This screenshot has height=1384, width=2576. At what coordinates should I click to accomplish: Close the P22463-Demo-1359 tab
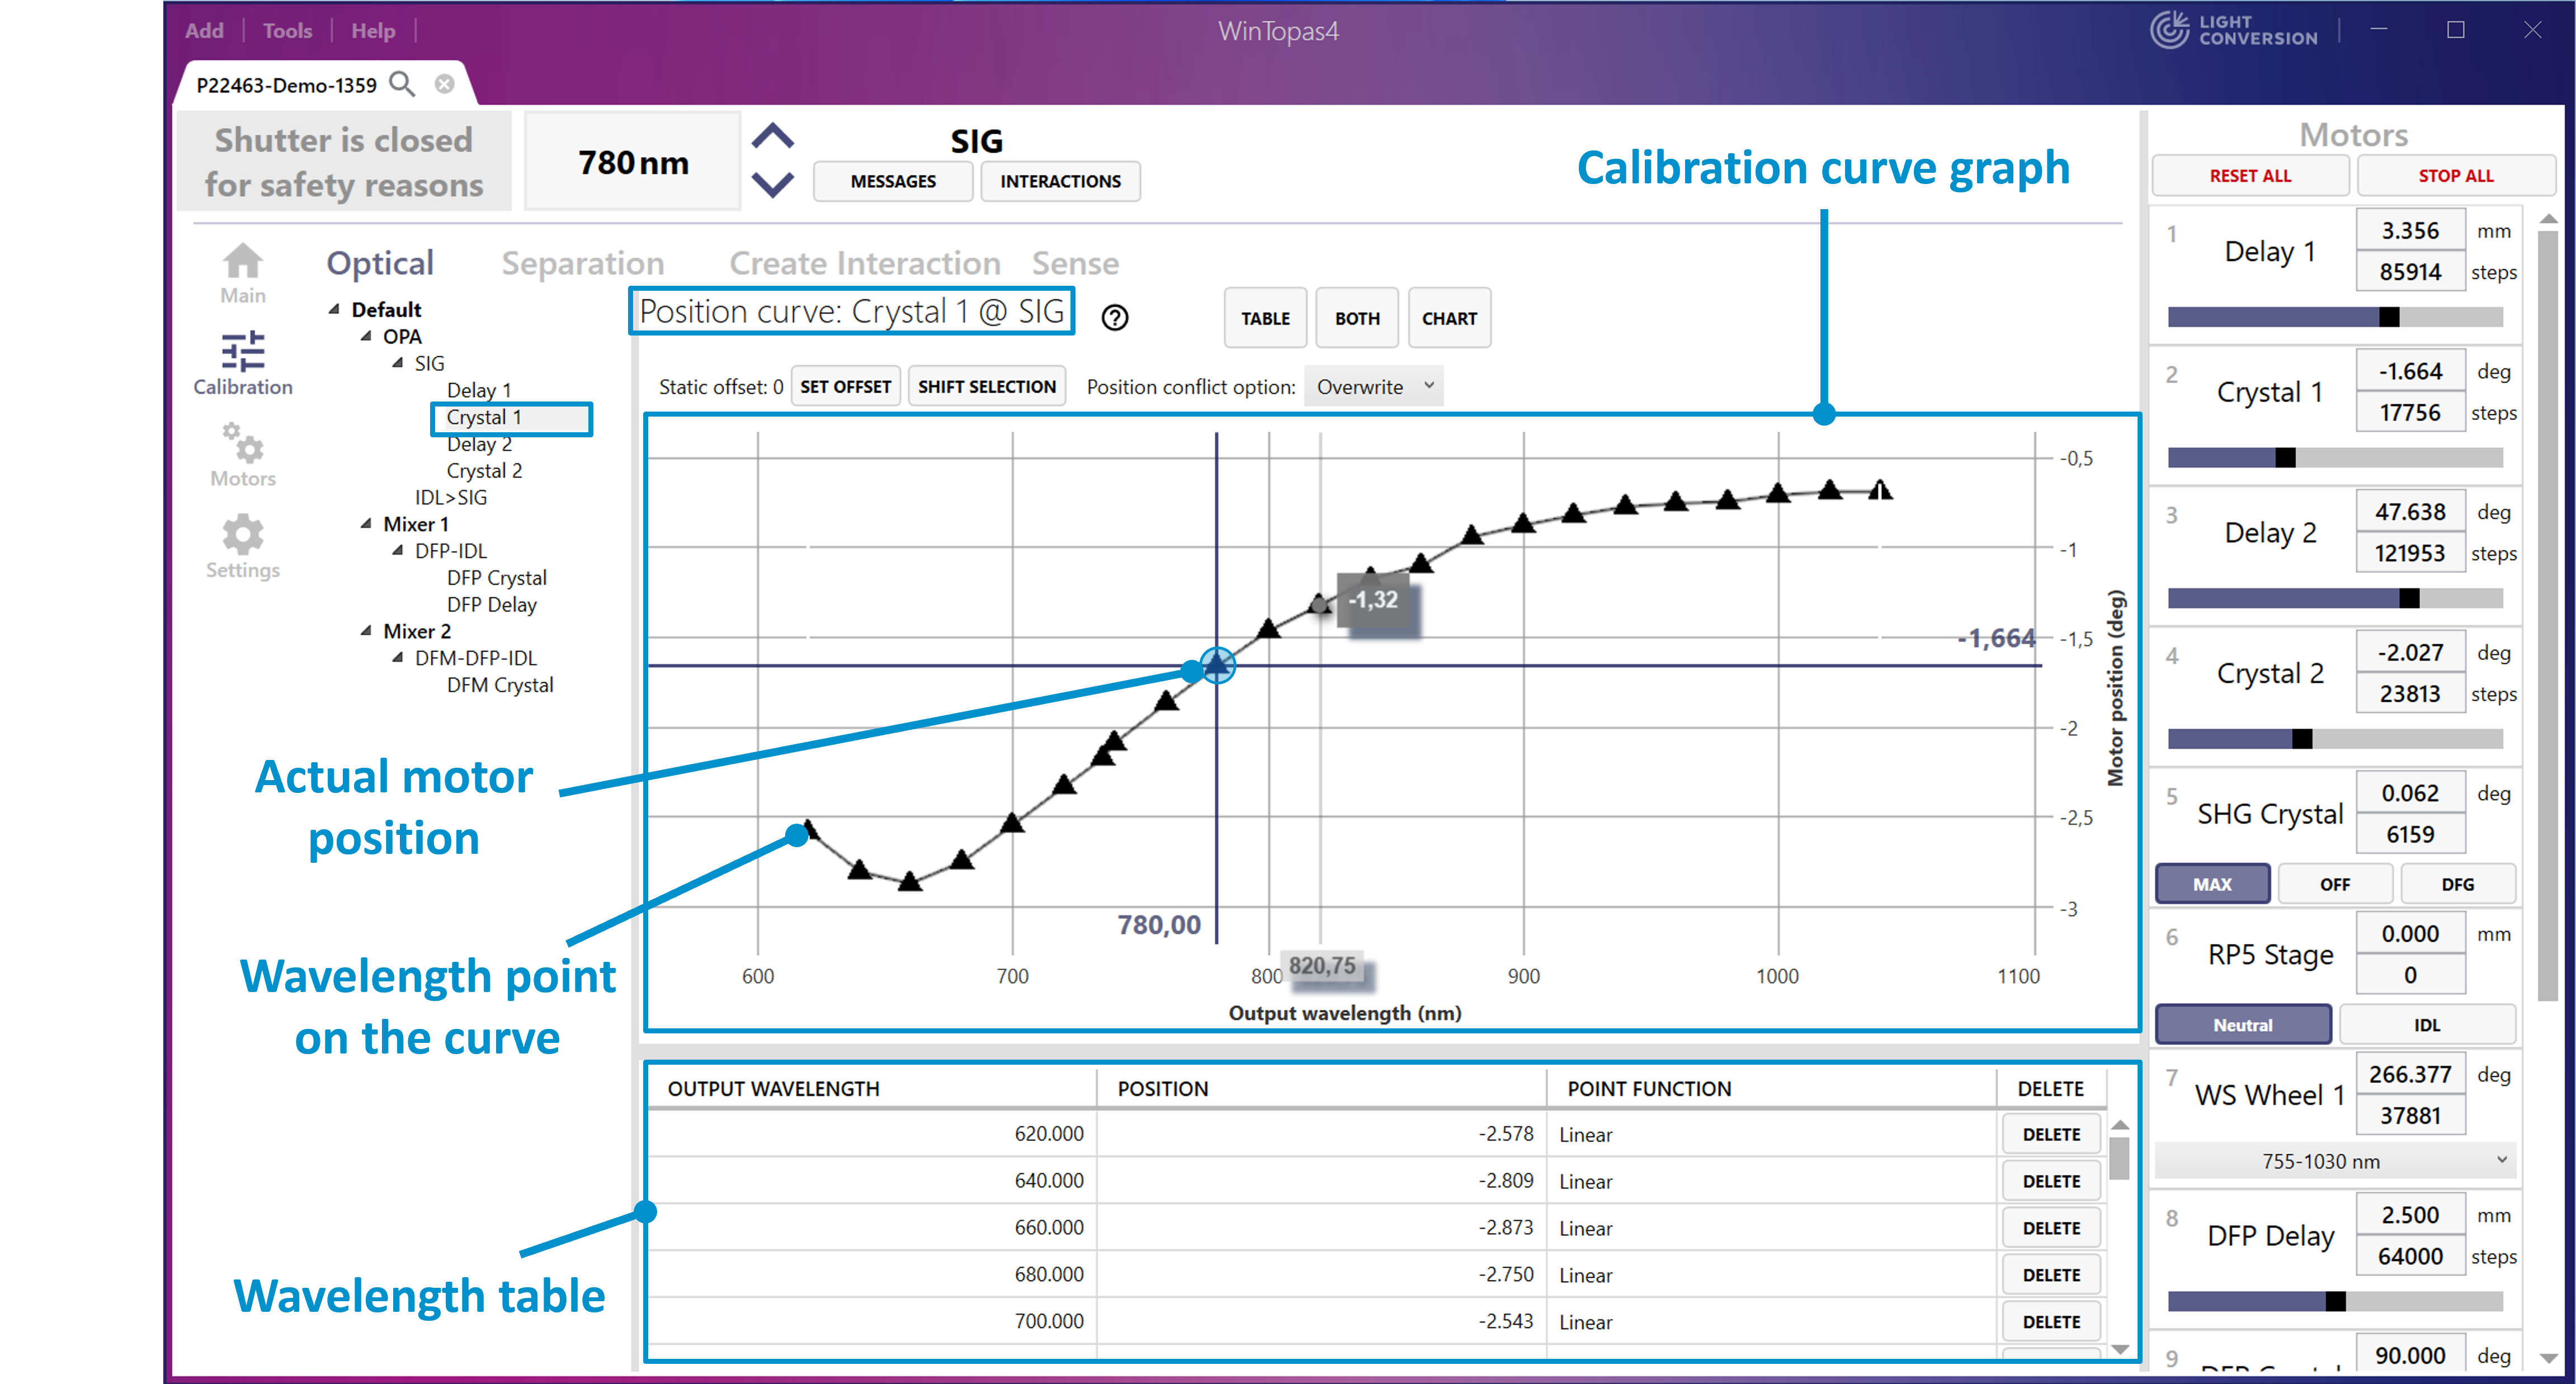(445, 84)
